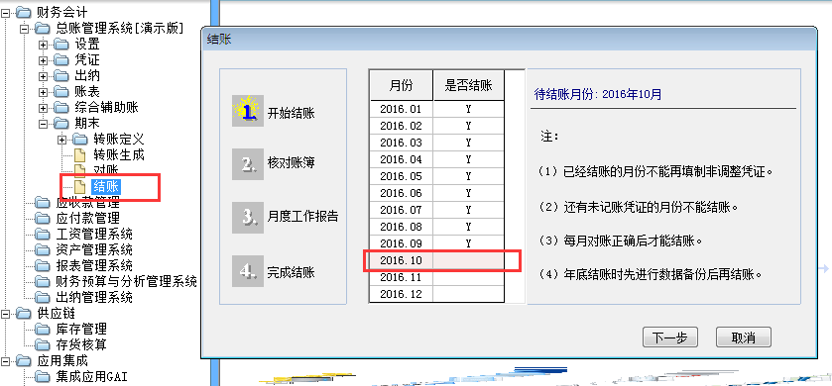
Task: Click the 是否结账 column header
Action: pyautogui.click(x=468, y=85)
